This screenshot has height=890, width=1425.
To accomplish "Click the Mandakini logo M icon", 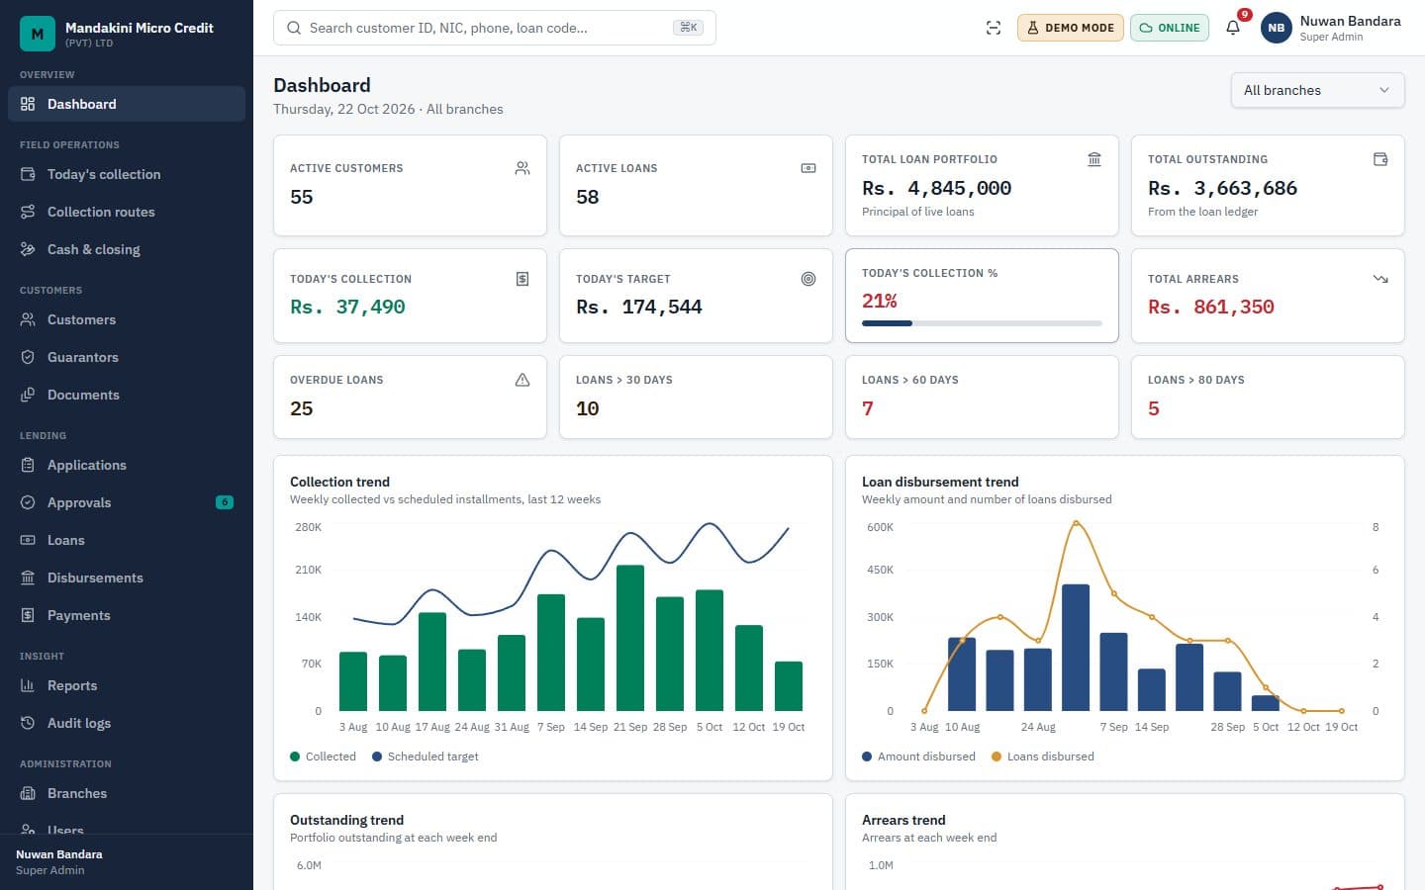I will point(38,34).
